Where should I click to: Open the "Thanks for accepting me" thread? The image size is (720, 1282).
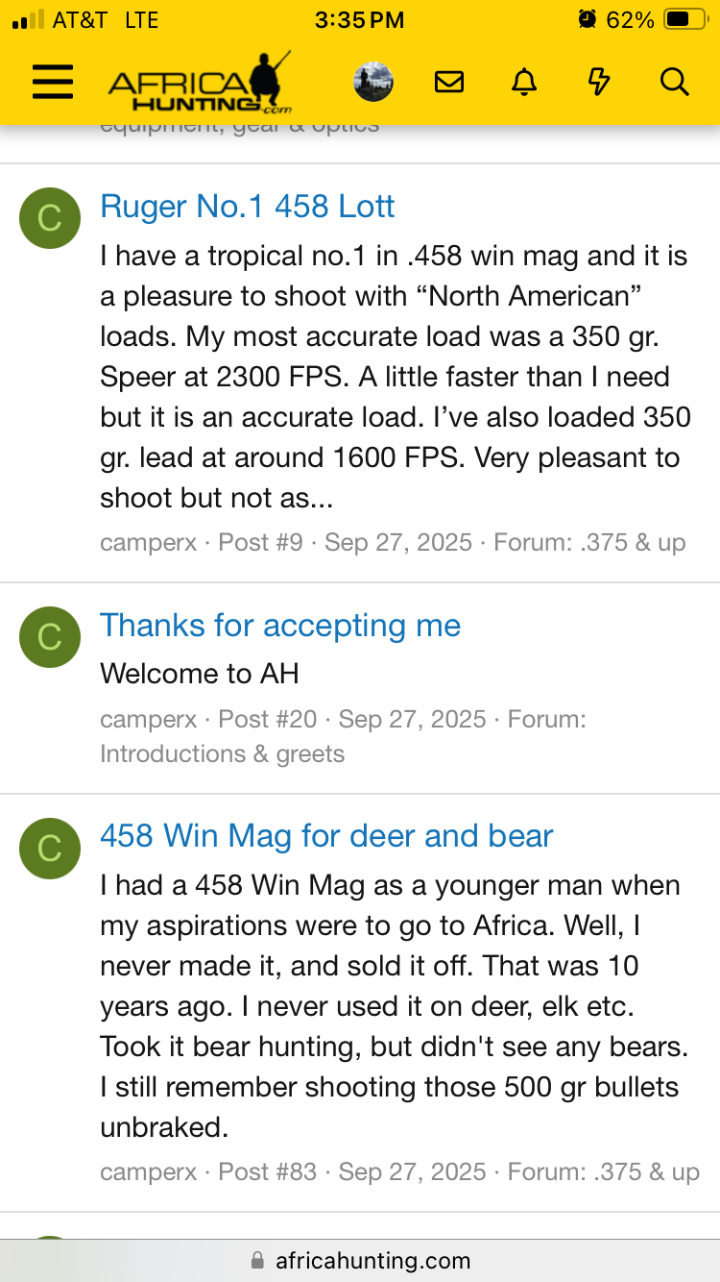tap(280, 626)
